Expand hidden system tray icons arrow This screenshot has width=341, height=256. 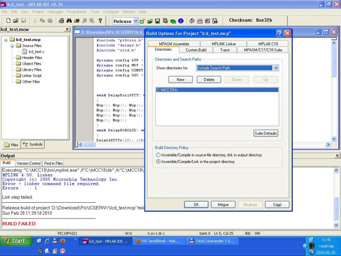click(305, 246)
